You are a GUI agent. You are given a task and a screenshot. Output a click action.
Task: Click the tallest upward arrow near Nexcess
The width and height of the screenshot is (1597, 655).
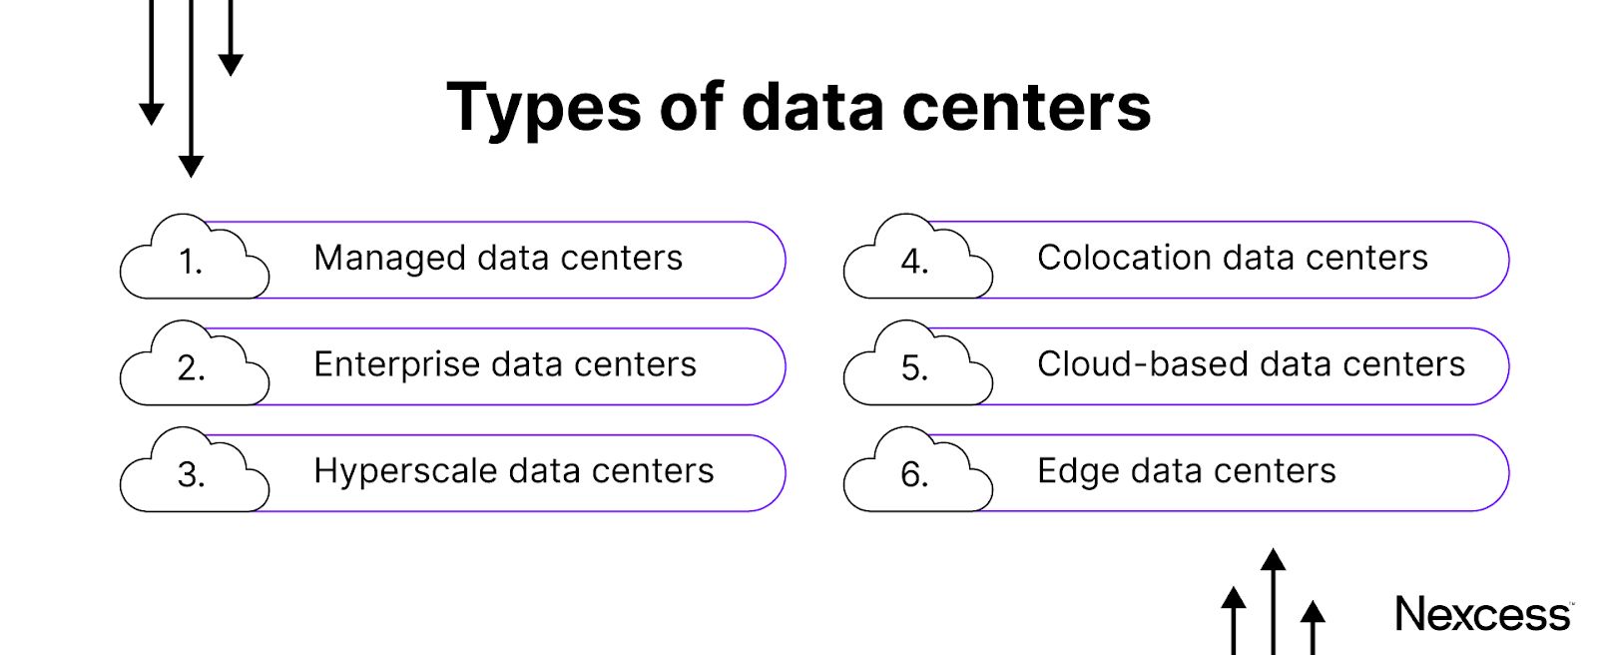pyautogui.click(x=1274, y=601)
